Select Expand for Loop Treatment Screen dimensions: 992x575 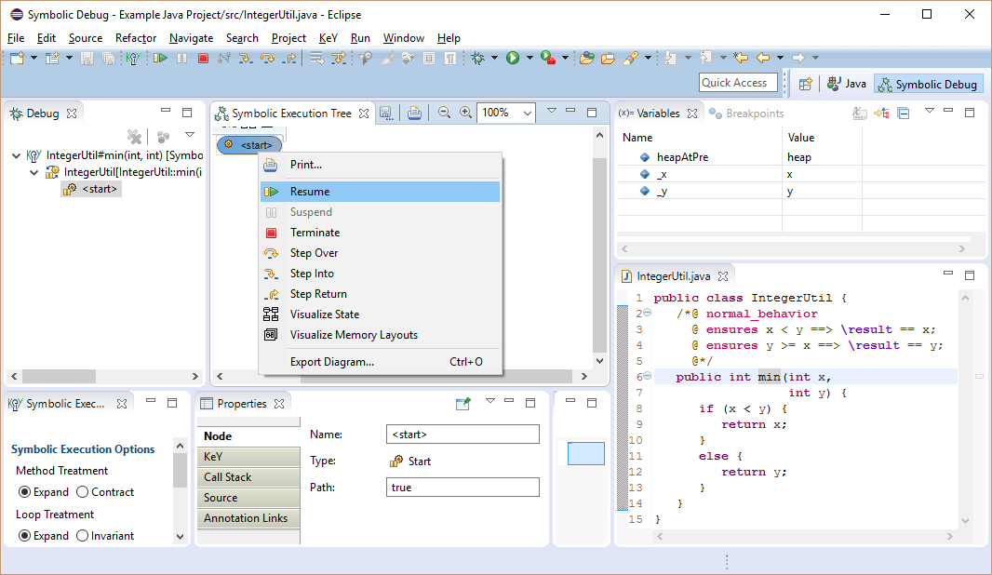[25, 536]
